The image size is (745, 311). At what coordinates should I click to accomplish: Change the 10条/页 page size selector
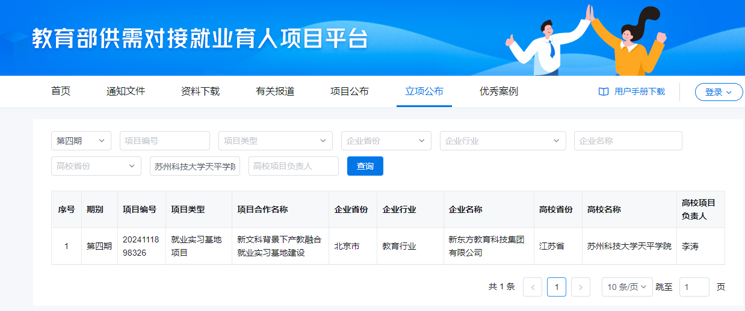click(627, 288)
